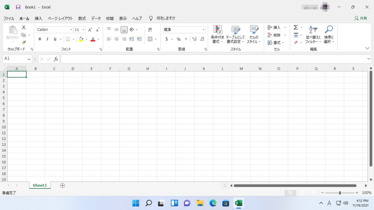374x210 pixels.
Task: Click the Cut scissors icon
Action: pyautogui.click(x=24, y=28)
